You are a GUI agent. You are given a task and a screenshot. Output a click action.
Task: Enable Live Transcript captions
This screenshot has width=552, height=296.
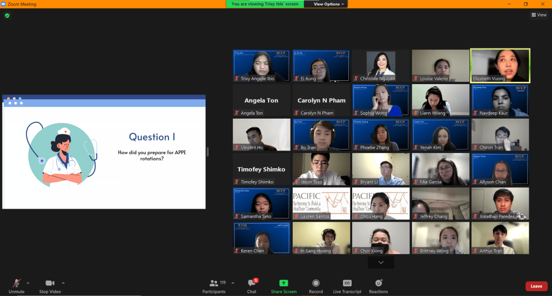[347, 286]
